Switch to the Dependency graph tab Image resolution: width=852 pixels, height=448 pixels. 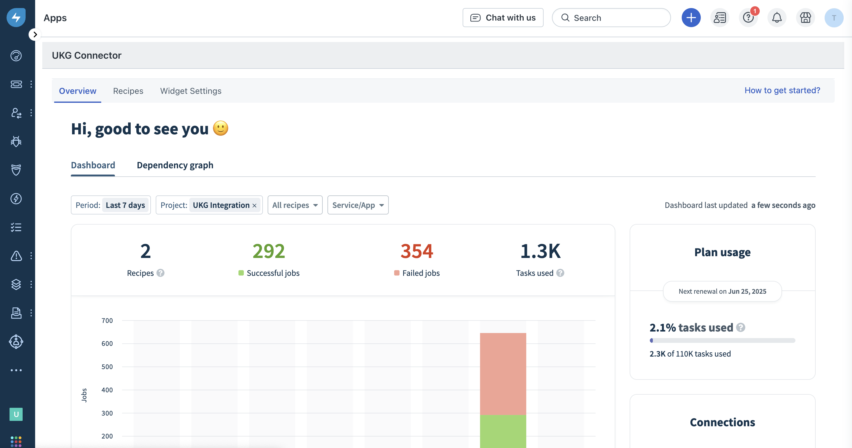[175, 165]
